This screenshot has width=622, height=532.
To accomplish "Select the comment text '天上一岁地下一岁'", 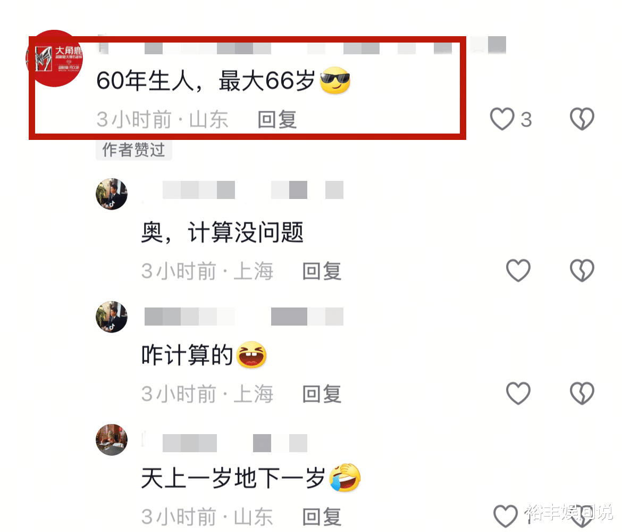I will (x=233, y=478).
